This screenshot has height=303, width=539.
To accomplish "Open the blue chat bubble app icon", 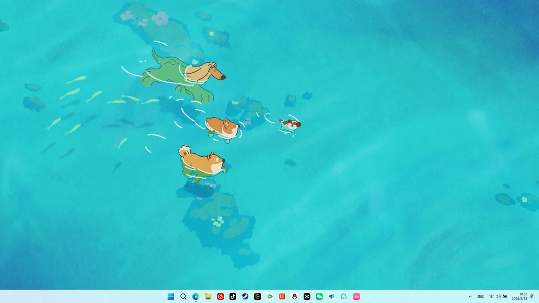I will (344, 296).
